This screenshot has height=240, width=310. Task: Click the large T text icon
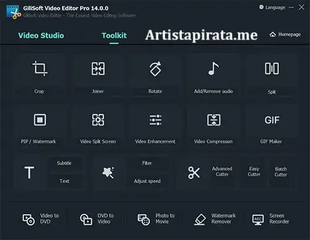point(29,173)
